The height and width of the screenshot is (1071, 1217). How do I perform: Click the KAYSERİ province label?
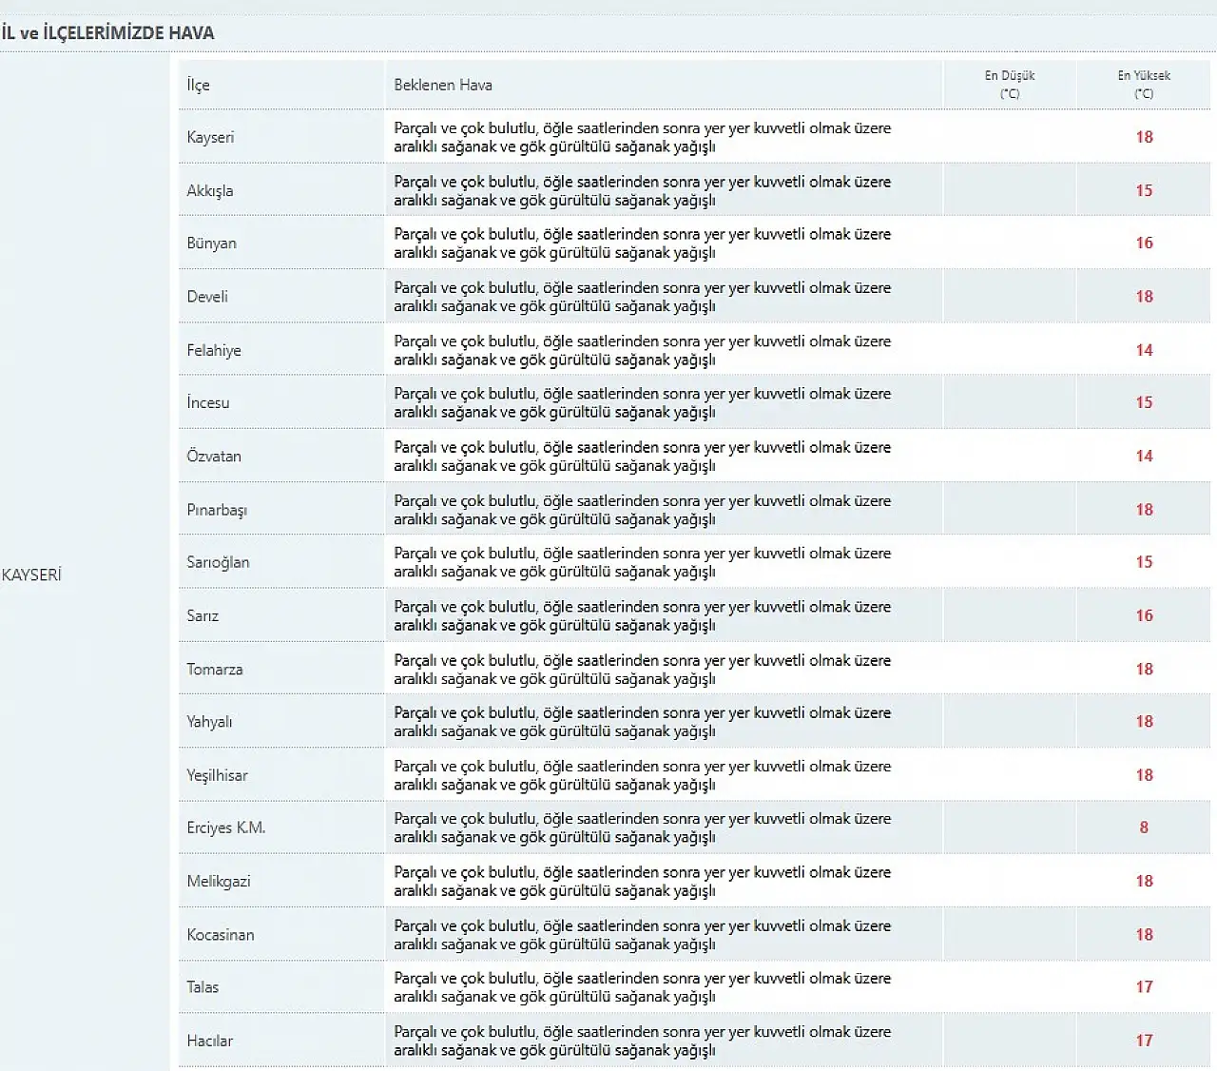click(x=31, y=574)
